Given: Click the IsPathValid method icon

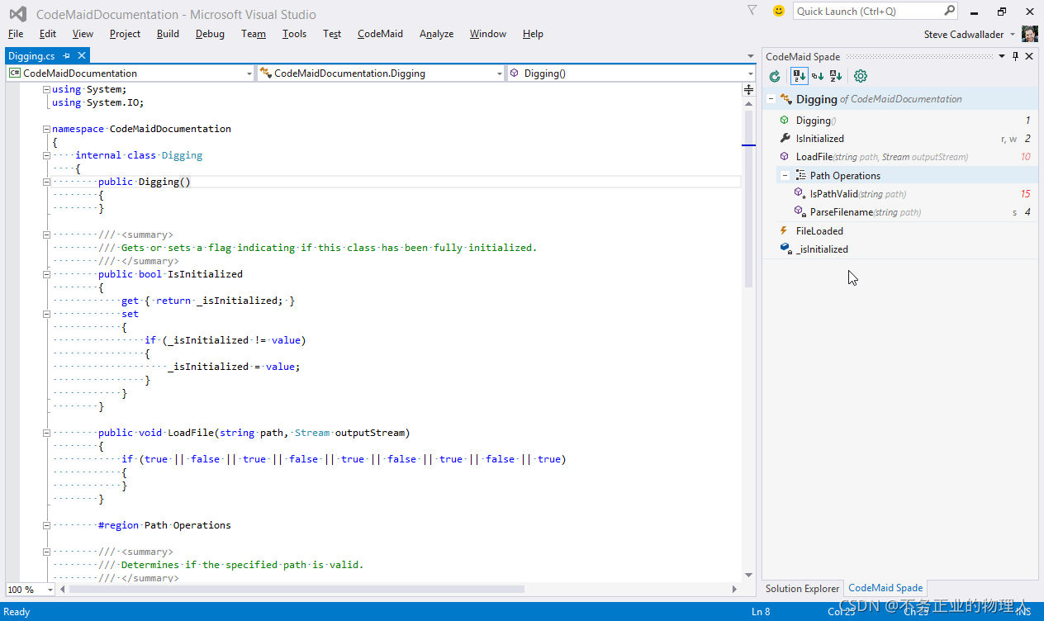Looking at the screenshot, I should 800,193.
